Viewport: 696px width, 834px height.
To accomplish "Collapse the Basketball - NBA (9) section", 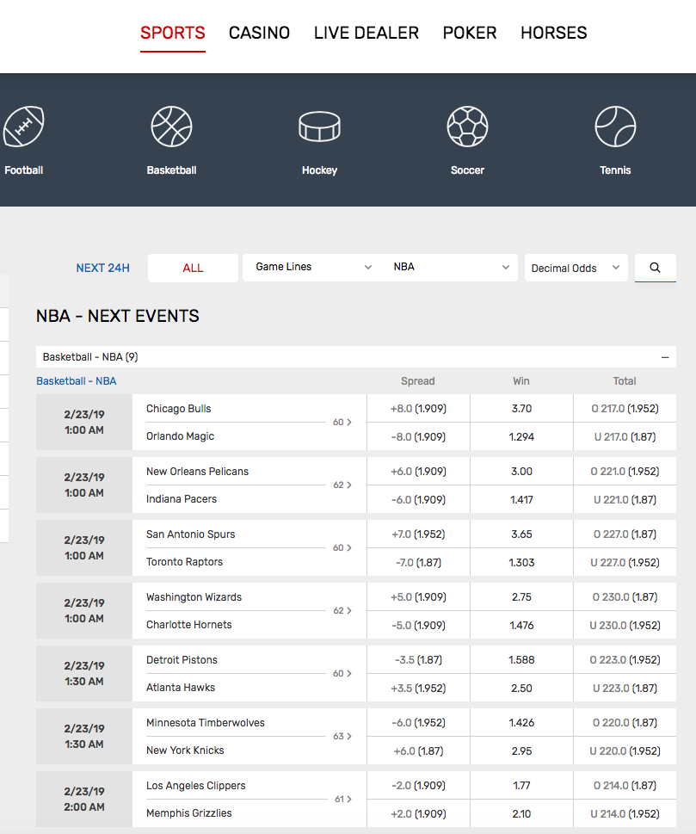I will [665, 357].
